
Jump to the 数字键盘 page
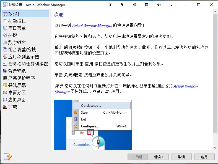17,42
